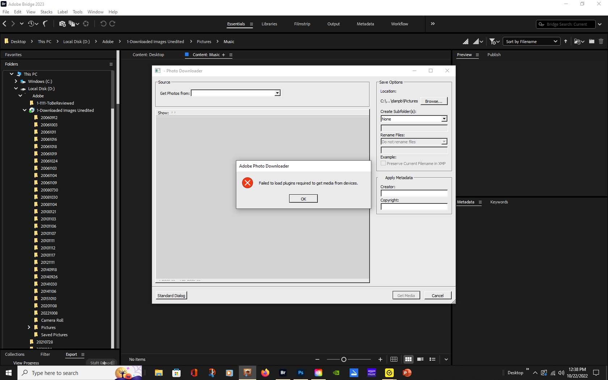Show more workspaces with double chevron
This screenshot has height=380, width=608.
tap(433, 24)
